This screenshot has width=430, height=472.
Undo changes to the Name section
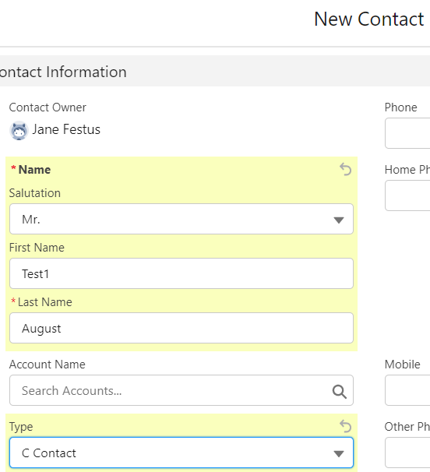click(345, 169)
